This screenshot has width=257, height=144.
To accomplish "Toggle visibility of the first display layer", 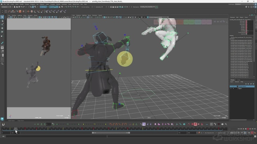I will coord(231,86).
